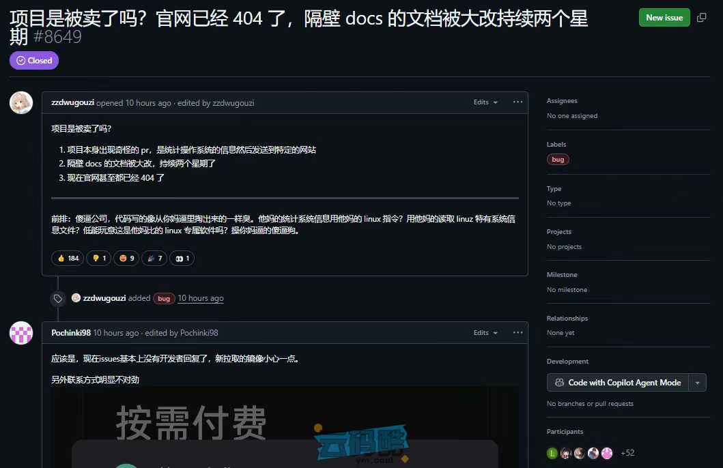Click Pochinki98's avatar thumbnail

20,333
